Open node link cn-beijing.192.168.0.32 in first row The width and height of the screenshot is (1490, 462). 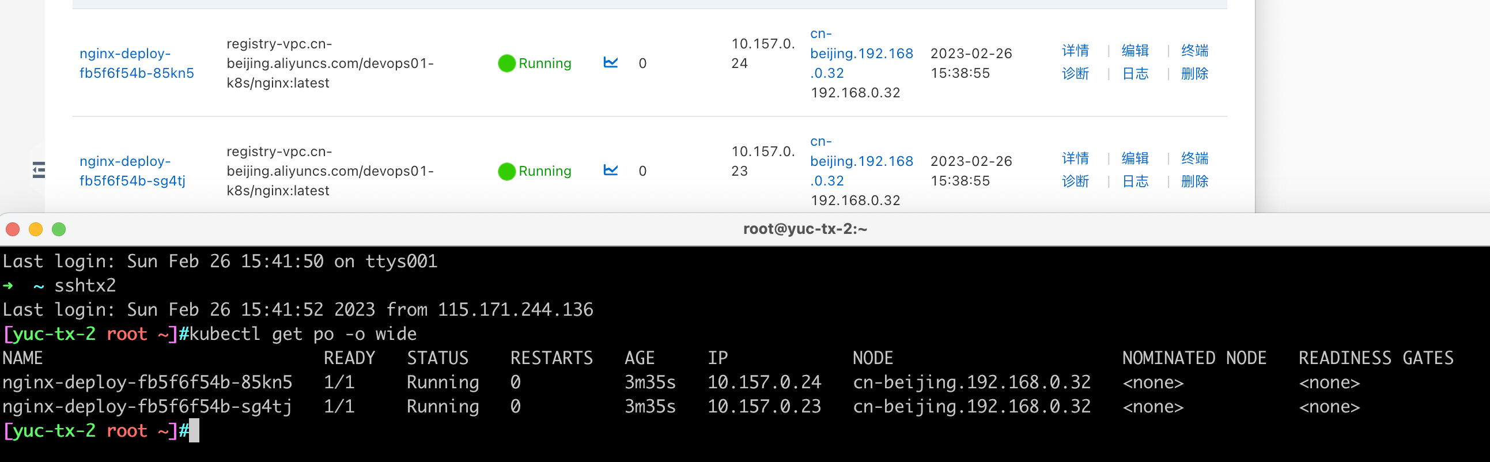pos(861,54)
